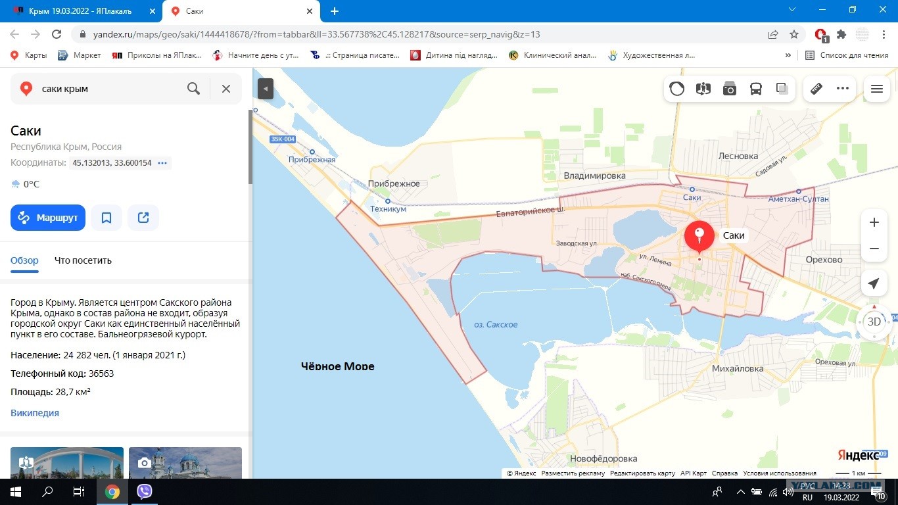Switch to the 'Крым 19.03.2022 - ЯПлакалъ' tab
Viewport: 898px width, 505px height.
(x=83, y=11)
